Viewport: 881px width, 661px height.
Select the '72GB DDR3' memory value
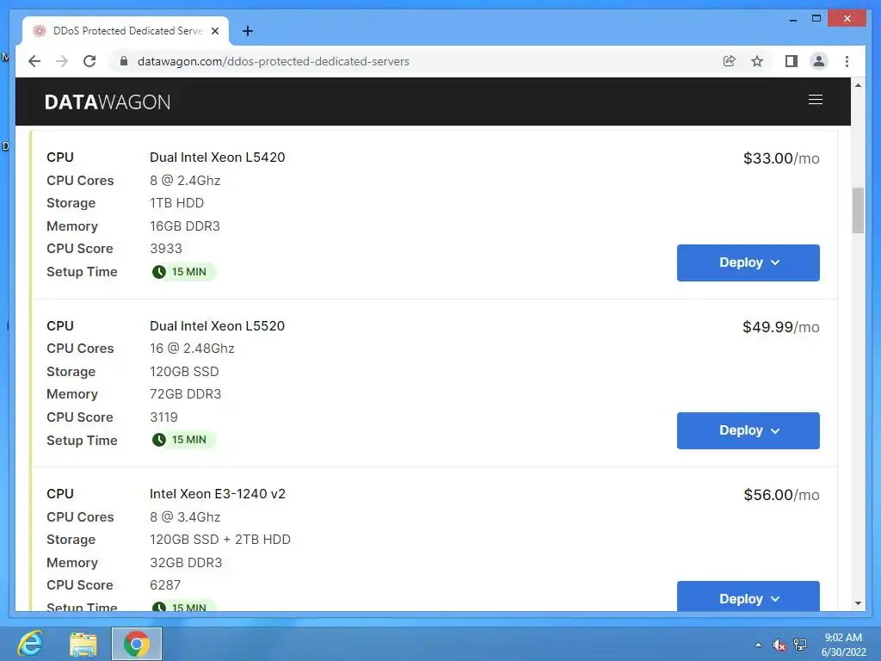(186, 394)
